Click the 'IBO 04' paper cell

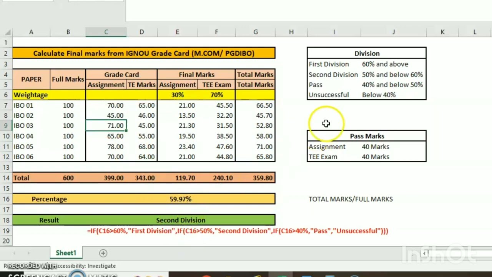31,136
